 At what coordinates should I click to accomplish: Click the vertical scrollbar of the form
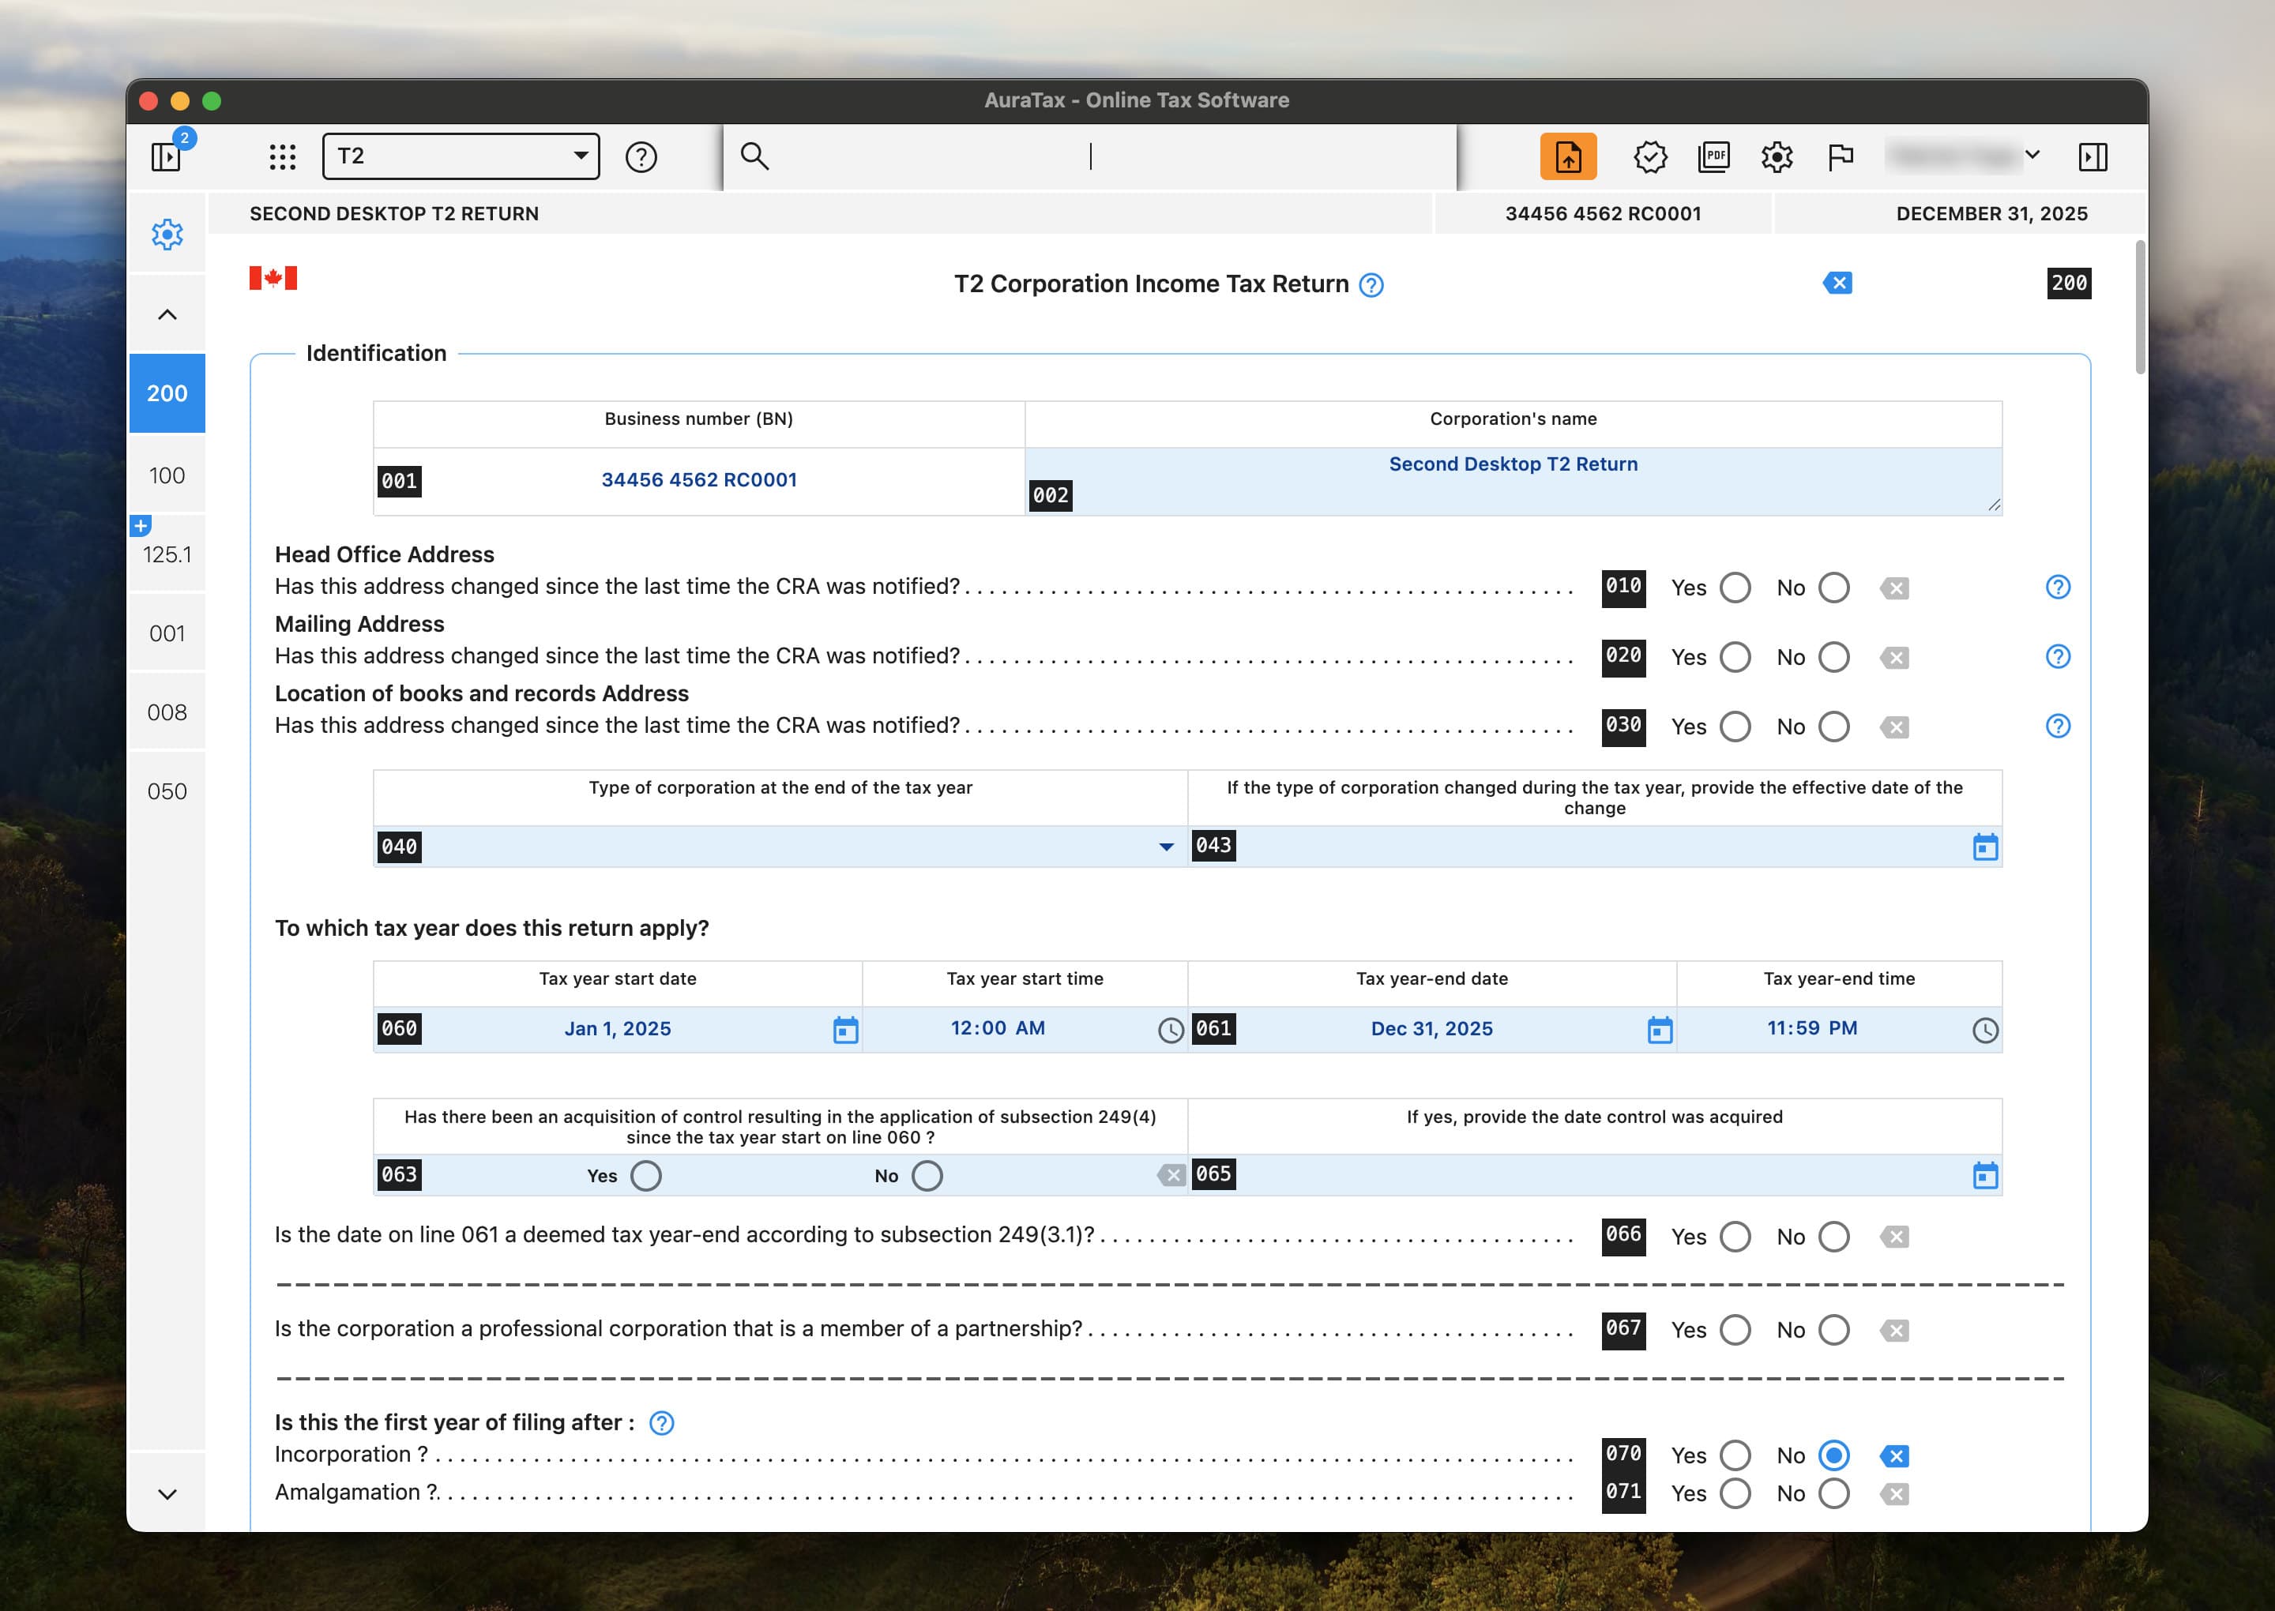click(2140, 307)
